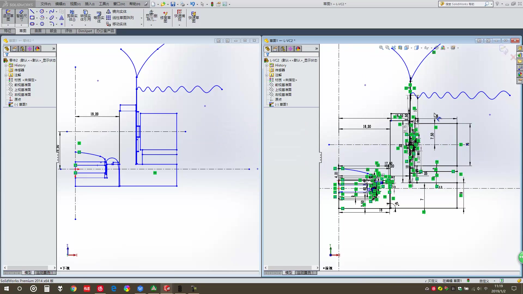Click the Mirror Entities (镜向实体) tool
Viewport: 523px width, 294px height.
[x=117, y=11]
